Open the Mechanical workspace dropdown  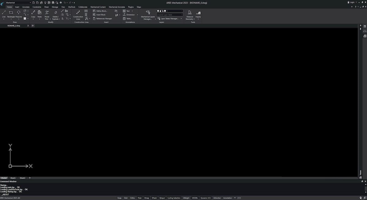[18, 2]
